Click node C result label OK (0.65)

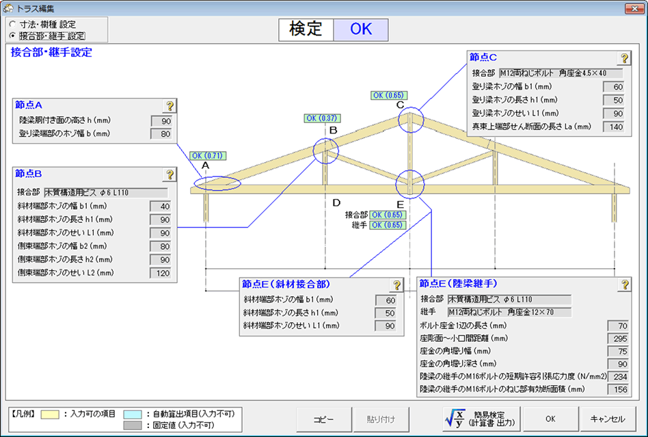(x=389, y=96)
